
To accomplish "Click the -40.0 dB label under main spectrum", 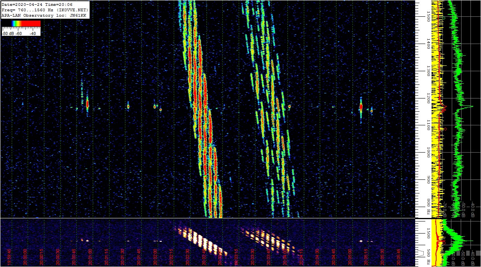I will pos(473,209).
